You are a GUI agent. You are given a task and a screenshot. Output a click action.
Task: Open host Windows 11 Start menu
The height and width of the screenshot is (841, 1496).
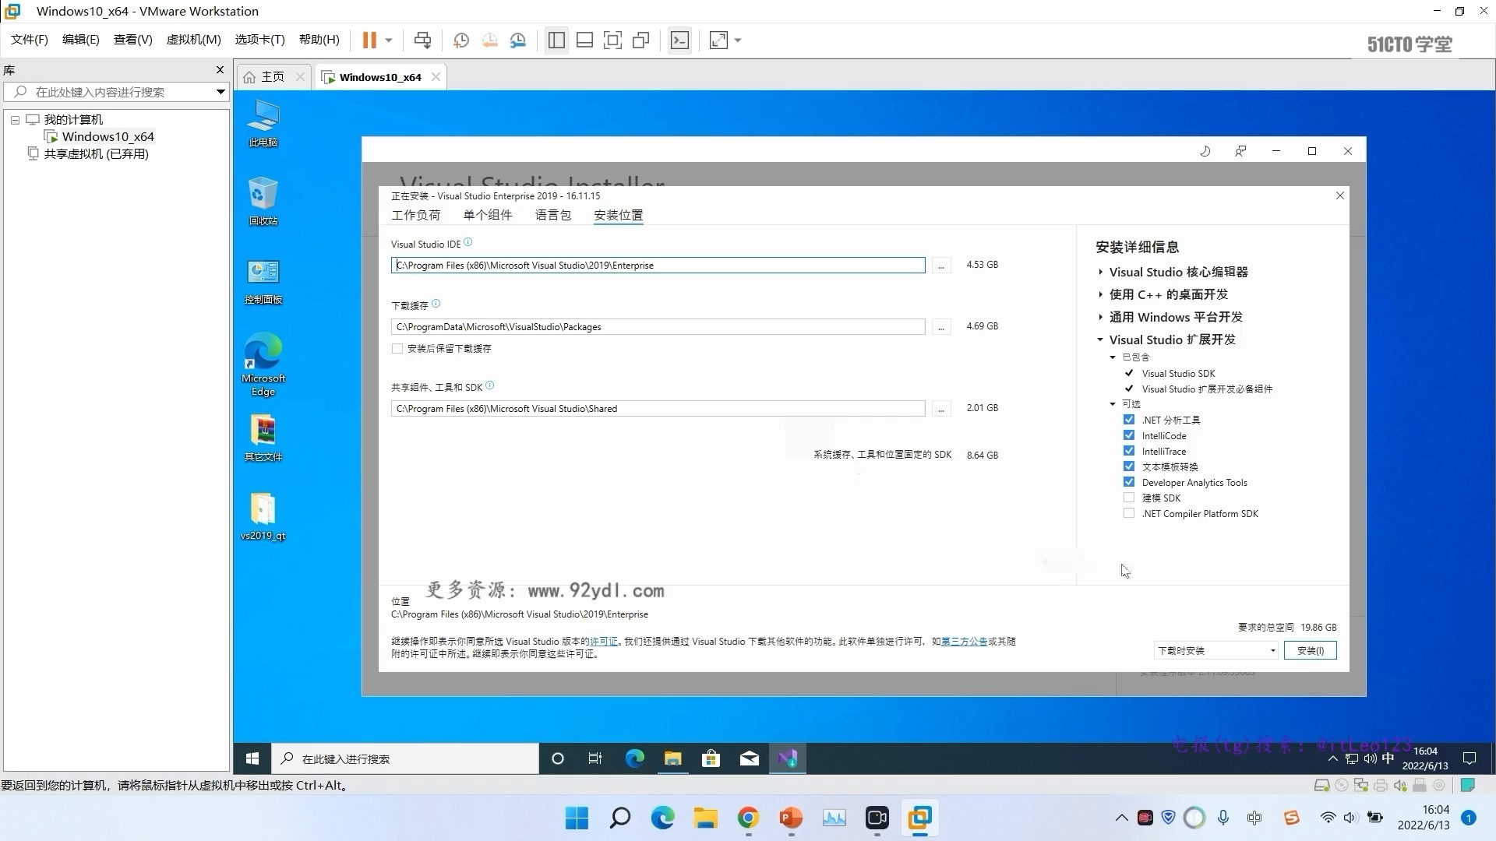[x=577, y=818]
